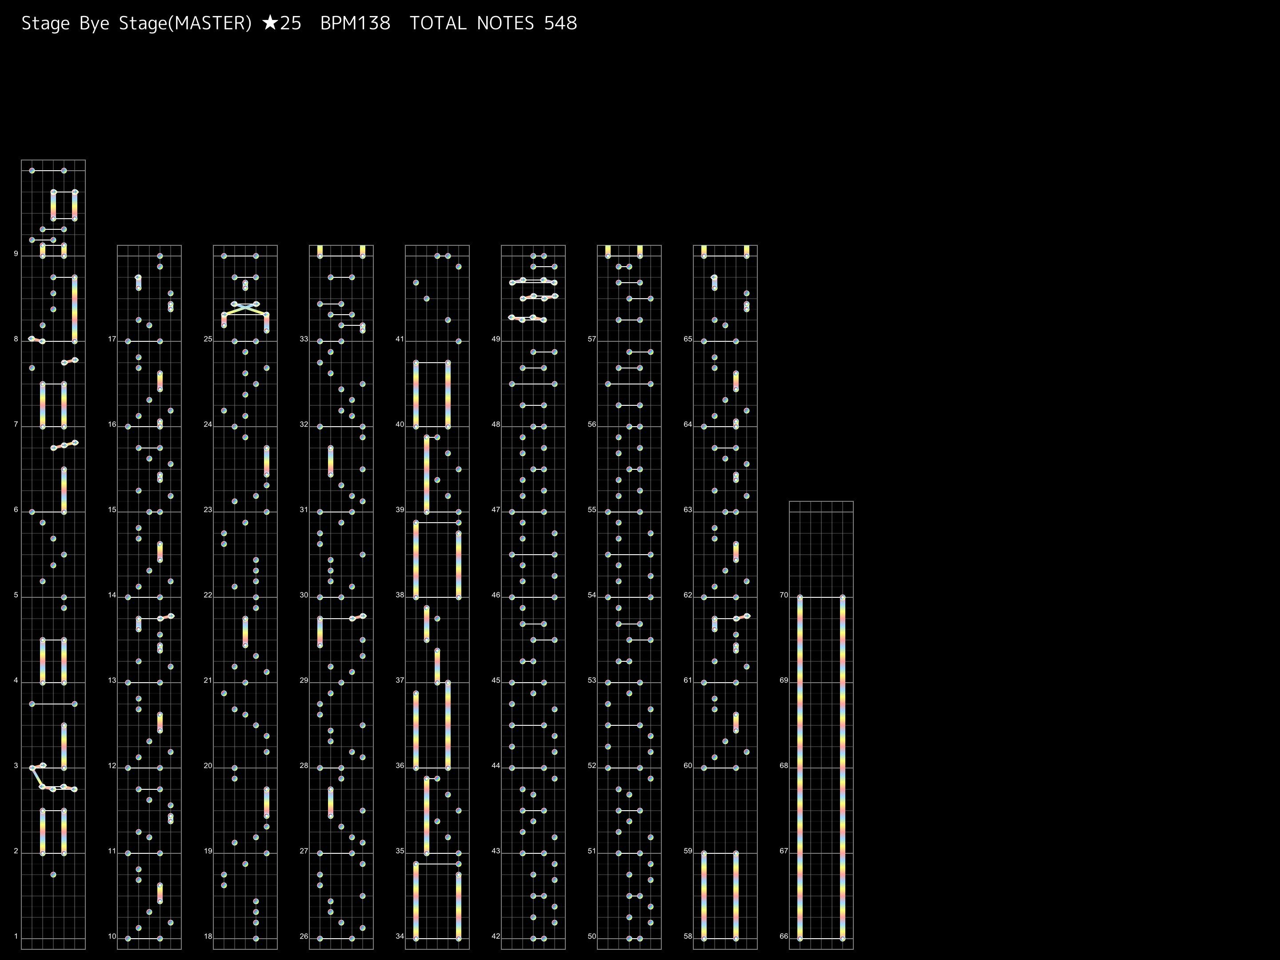Screen dimensions: 1280x960
Task: Click the left long hold note in final column
Action: [x=800, y=767]
